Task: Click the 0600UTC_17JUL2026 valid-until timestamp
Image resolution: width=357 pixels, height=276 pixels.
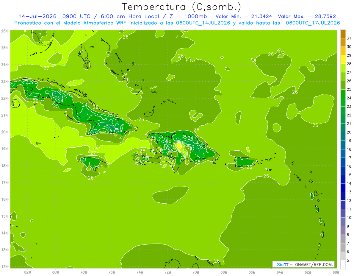Action: click(x=313, y=23)
